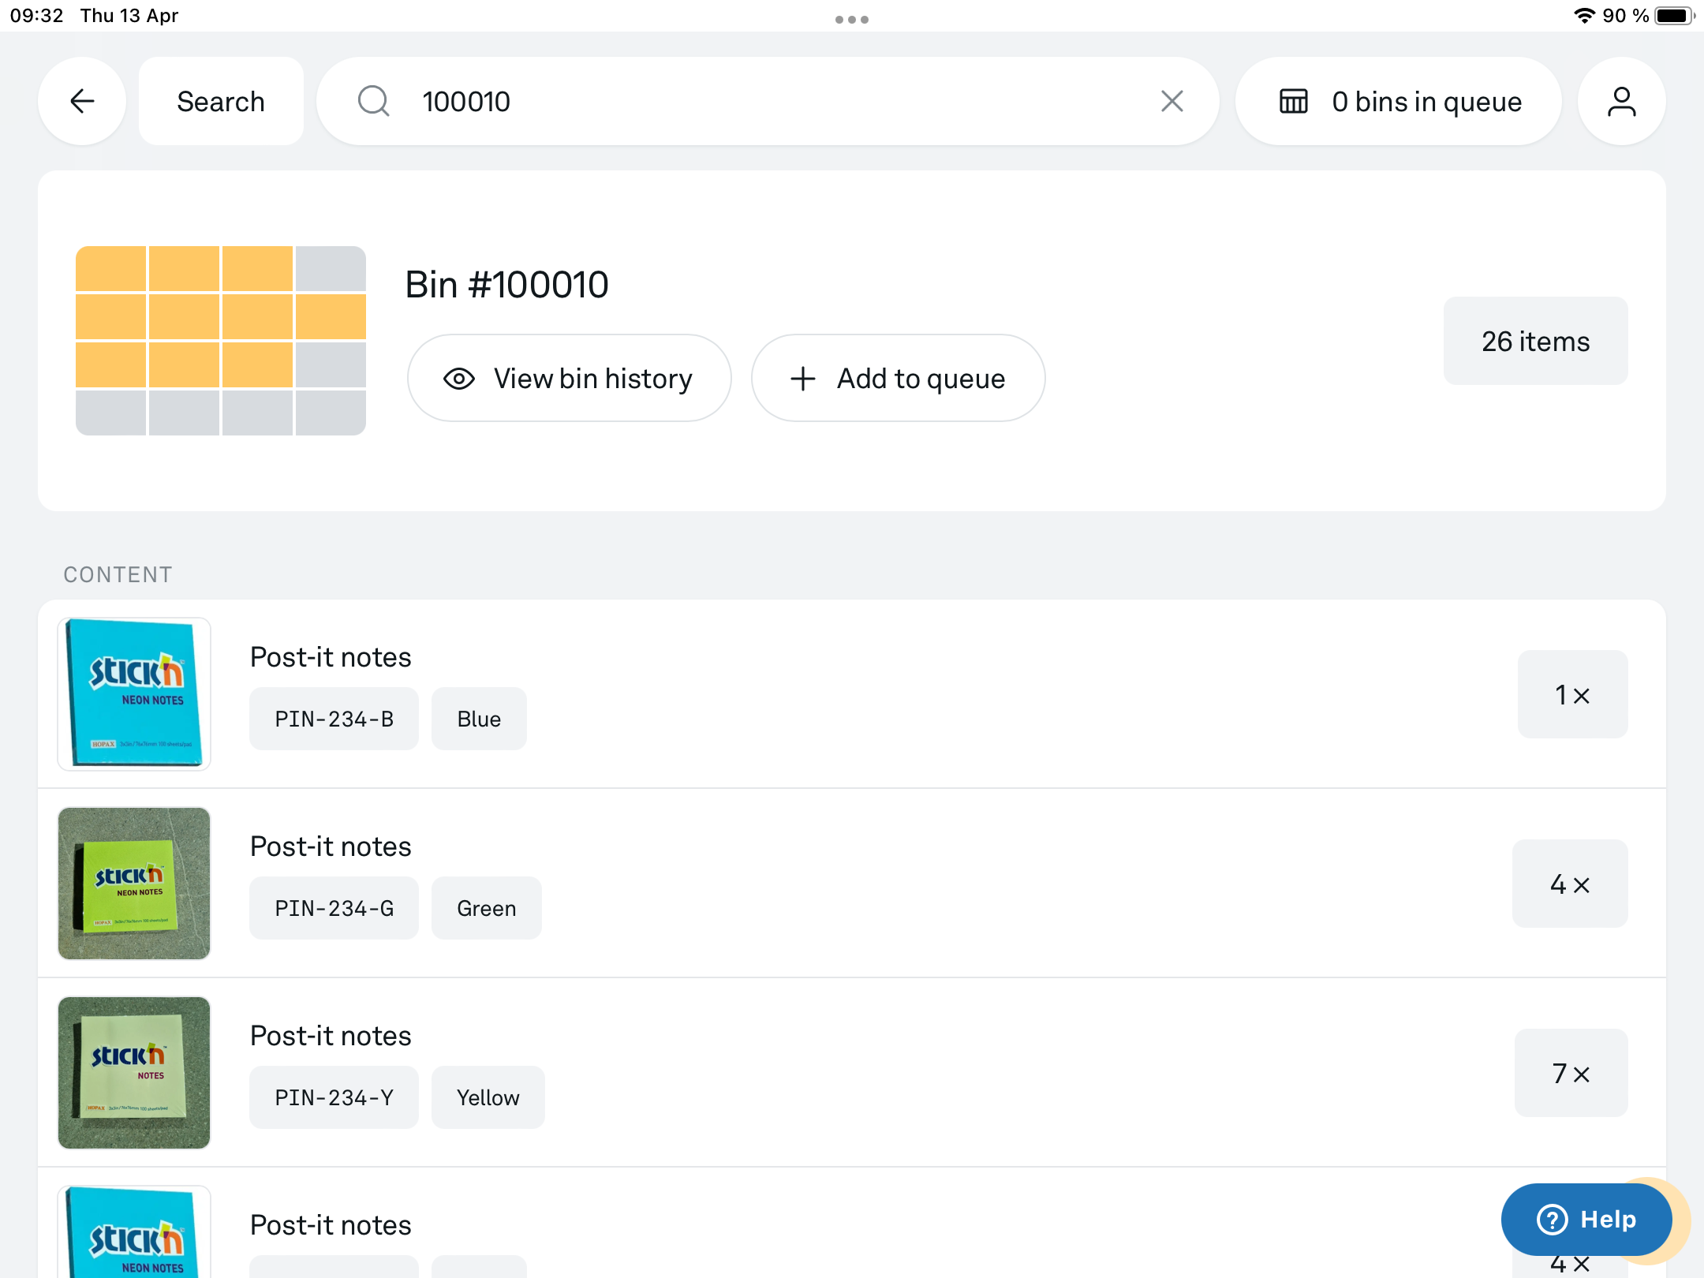Tap the Wi-Fi status icon

click(x=1584, y=16)
